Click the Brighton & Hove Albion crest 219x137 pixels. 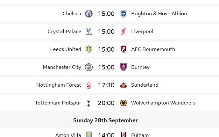(x=123, y=14)
